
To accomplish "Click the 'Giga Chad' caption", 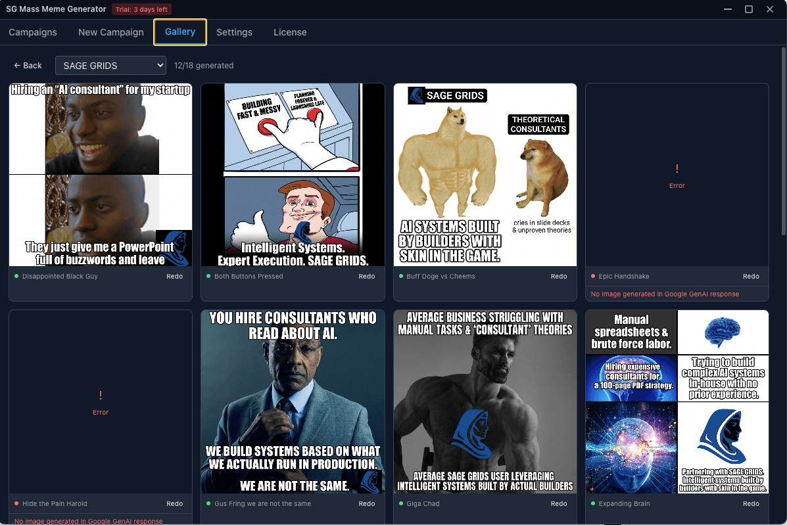I will 423,503.
